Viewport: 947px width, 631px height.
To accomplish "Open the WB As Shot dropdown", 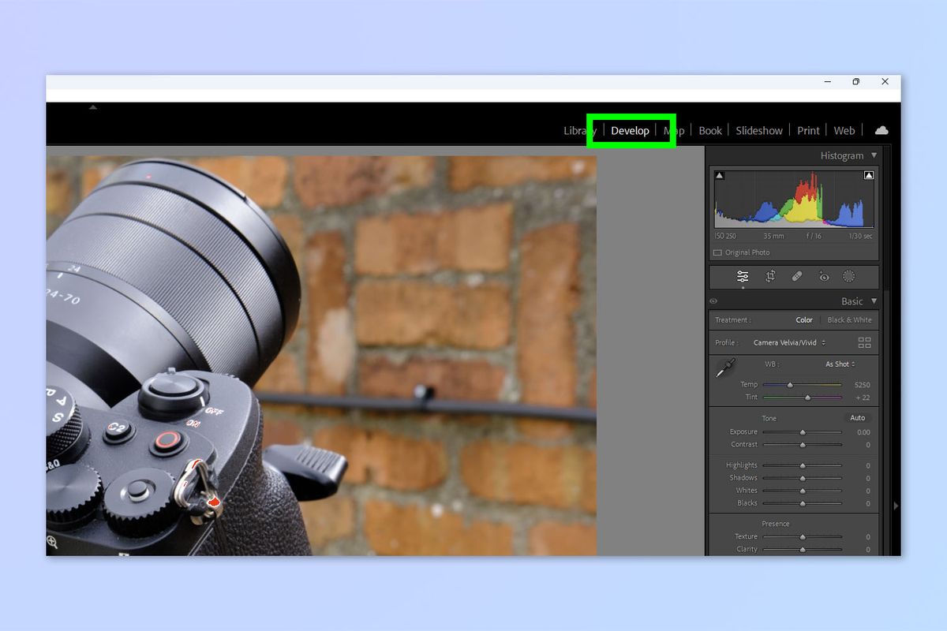I will pos(839,364).
